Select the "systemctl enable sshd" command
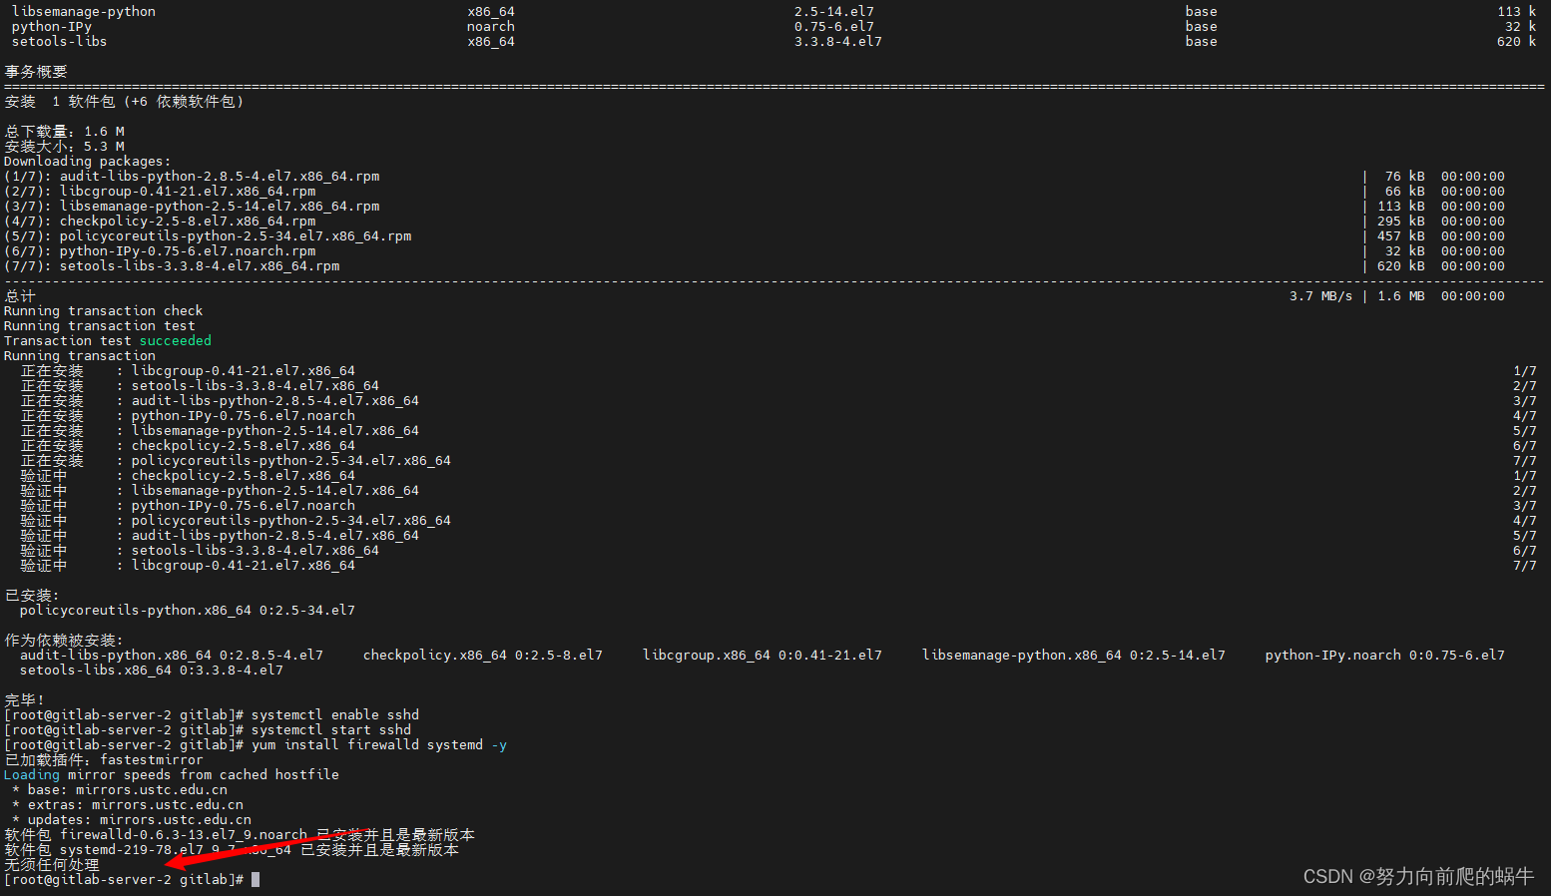This screenshot has height=896, width=1551. 335,715
